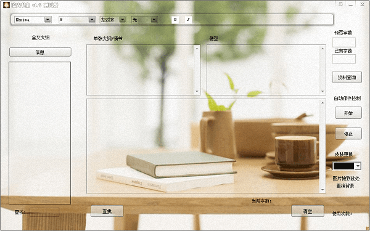Click the 预写字数 input box

[x=344, y=43]
